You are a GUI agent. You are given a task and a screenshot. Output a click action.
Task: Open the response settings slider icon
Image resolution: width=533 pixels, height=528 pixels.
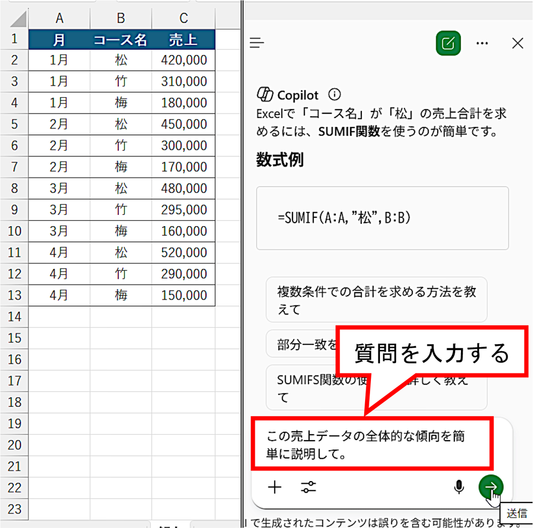(x=309, y=487)
